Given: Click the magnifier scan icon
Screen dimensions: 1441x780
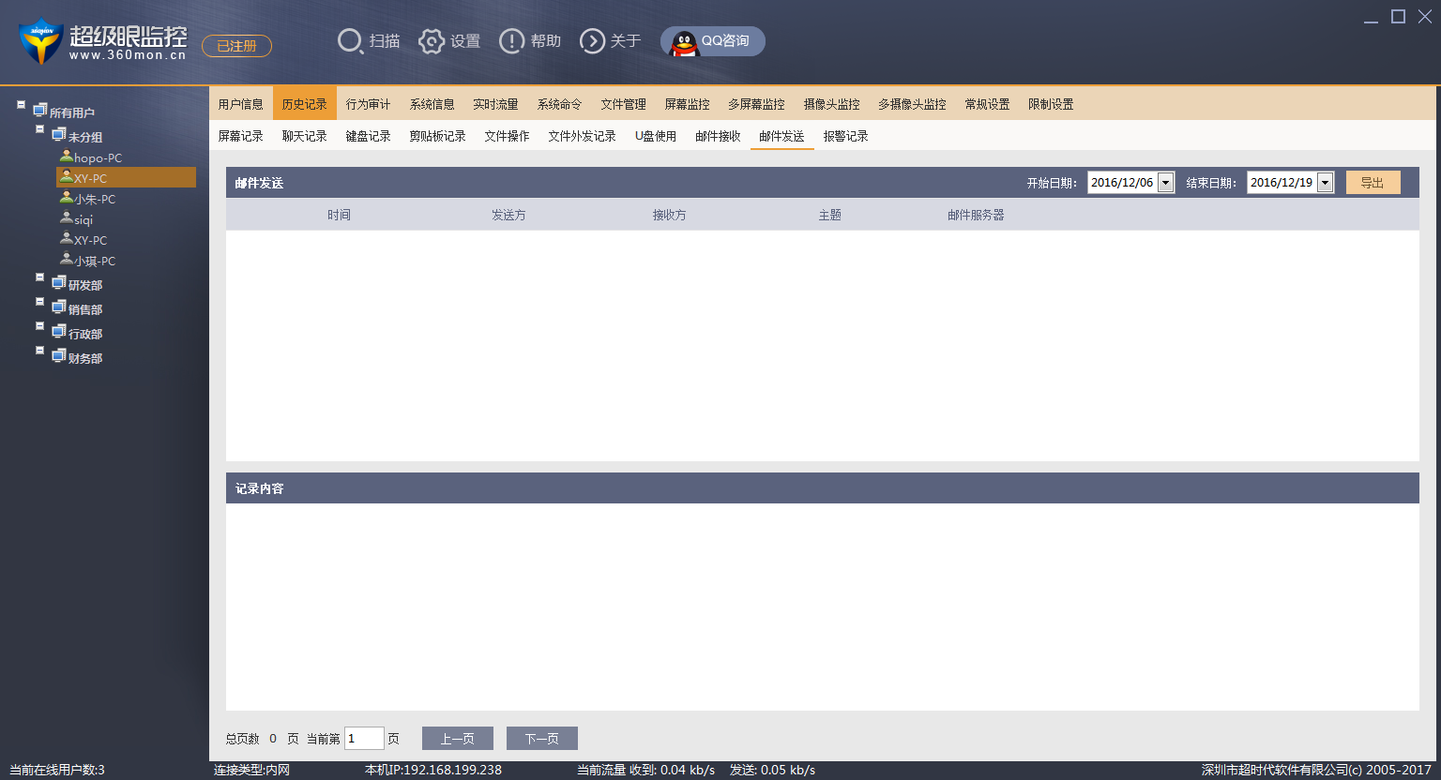Looking at the screenshot, I should [350, 41].
